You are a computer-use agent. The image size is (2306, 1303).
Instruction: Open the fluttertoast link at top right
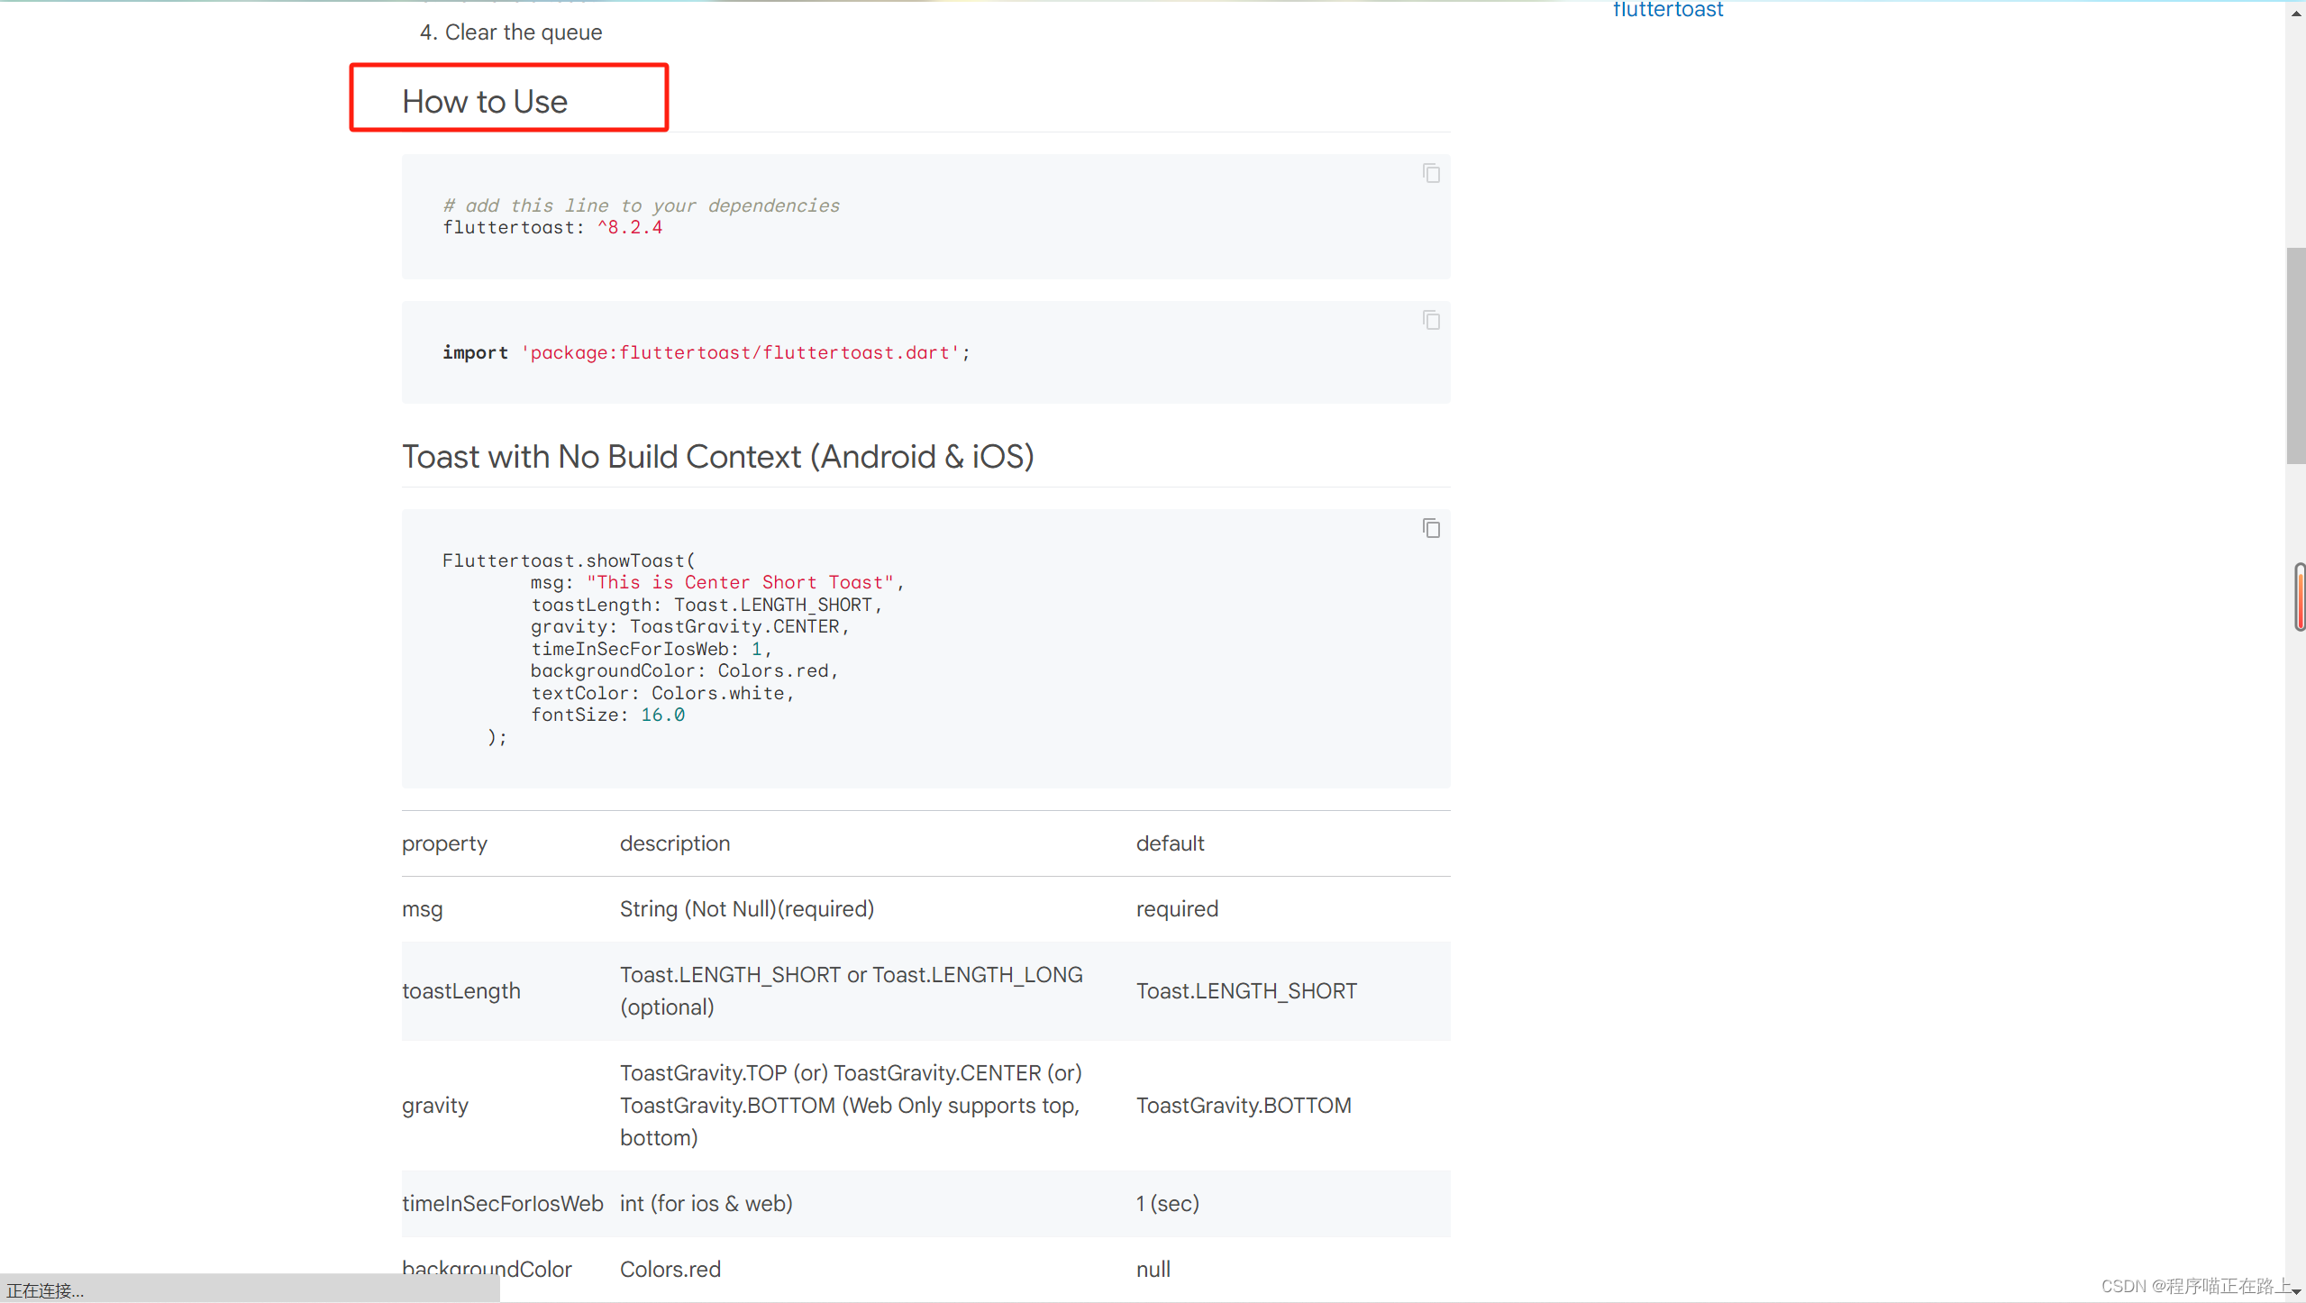1667,10
